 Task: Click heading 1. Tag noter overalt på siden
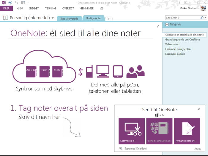(x=59, y=108)
